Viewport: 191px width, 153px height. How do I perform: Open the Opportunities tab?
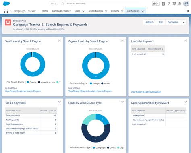(95, 11)
